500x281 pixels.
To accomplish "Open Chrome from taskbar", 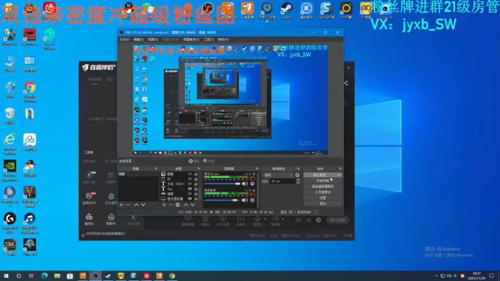I will pos(172,276).
